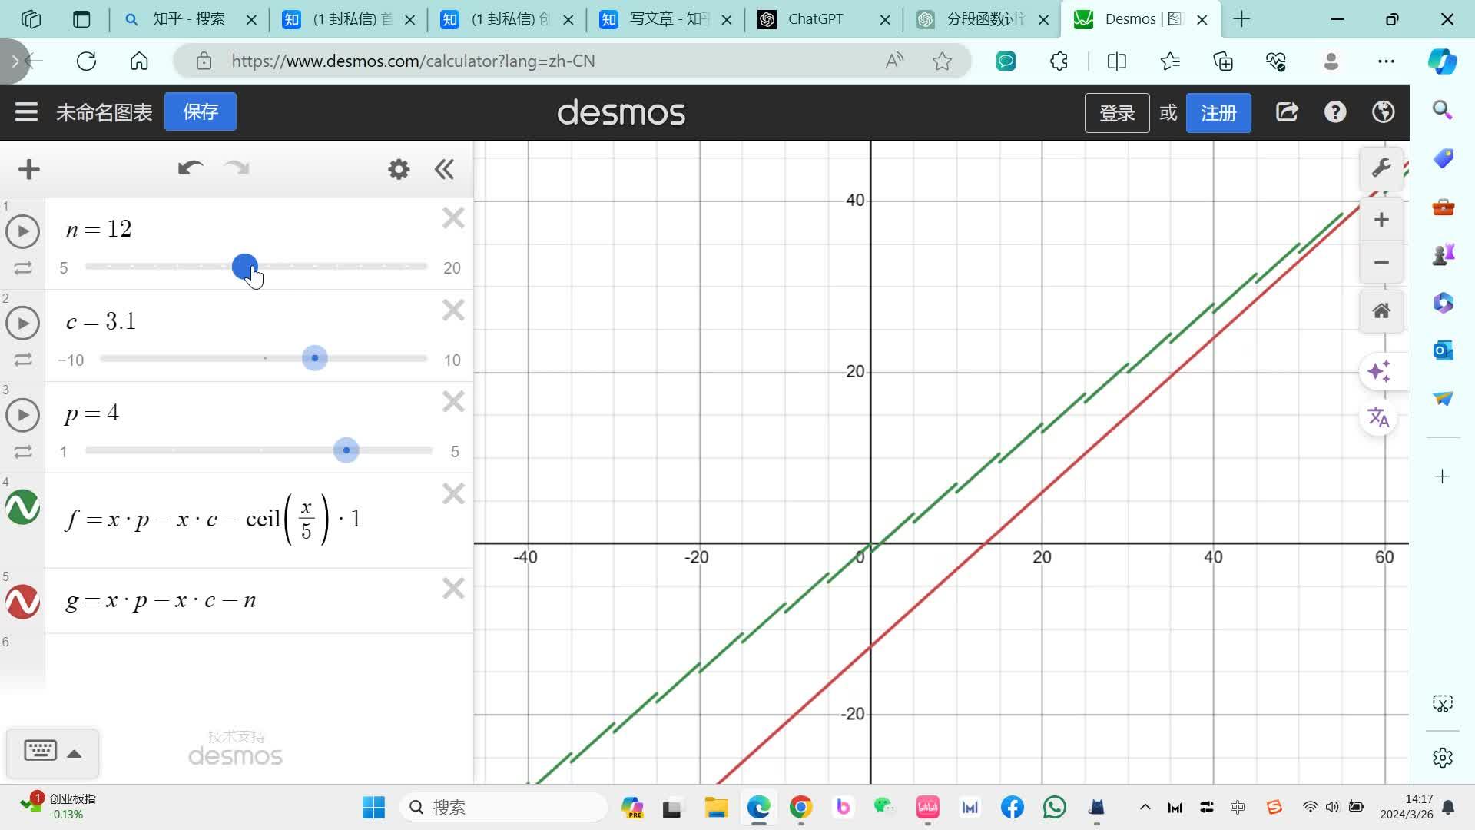The width and height of the screenshot is (1475, 830).
Task: Toggle loop mode for the p slider
Action: (23, 452)
